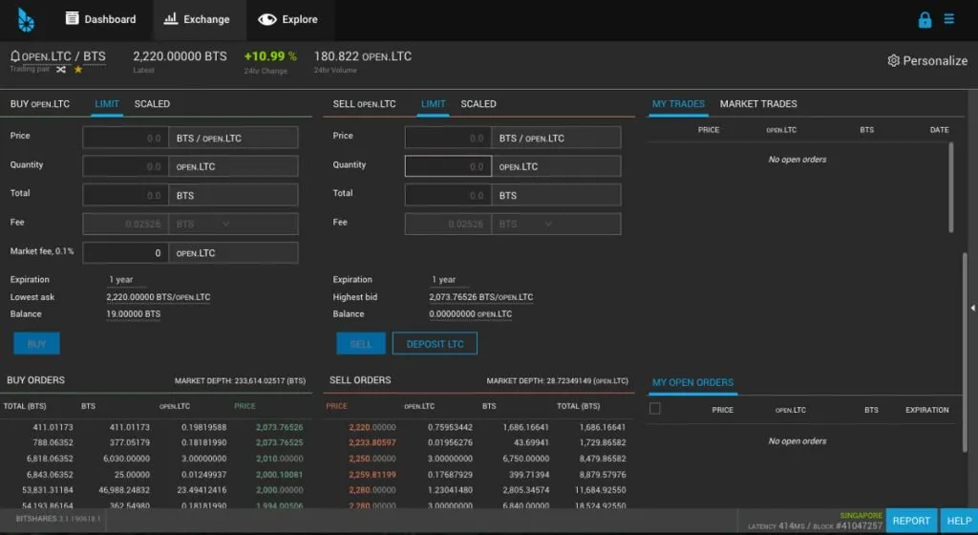This screenshot has width=978, height=535.
Task: Click the PRICE column header in Sell Orders
Action: pyautogui.click(x=336, y=406)
